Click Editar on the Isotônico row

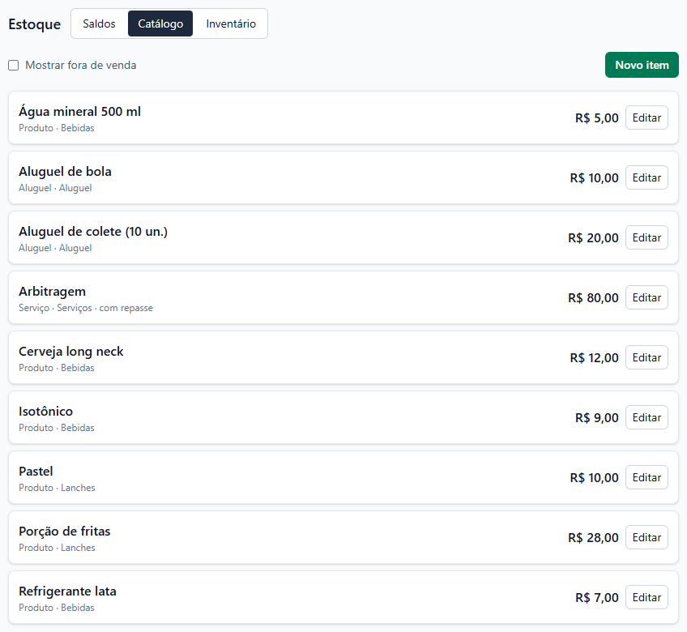coord(646,417)
